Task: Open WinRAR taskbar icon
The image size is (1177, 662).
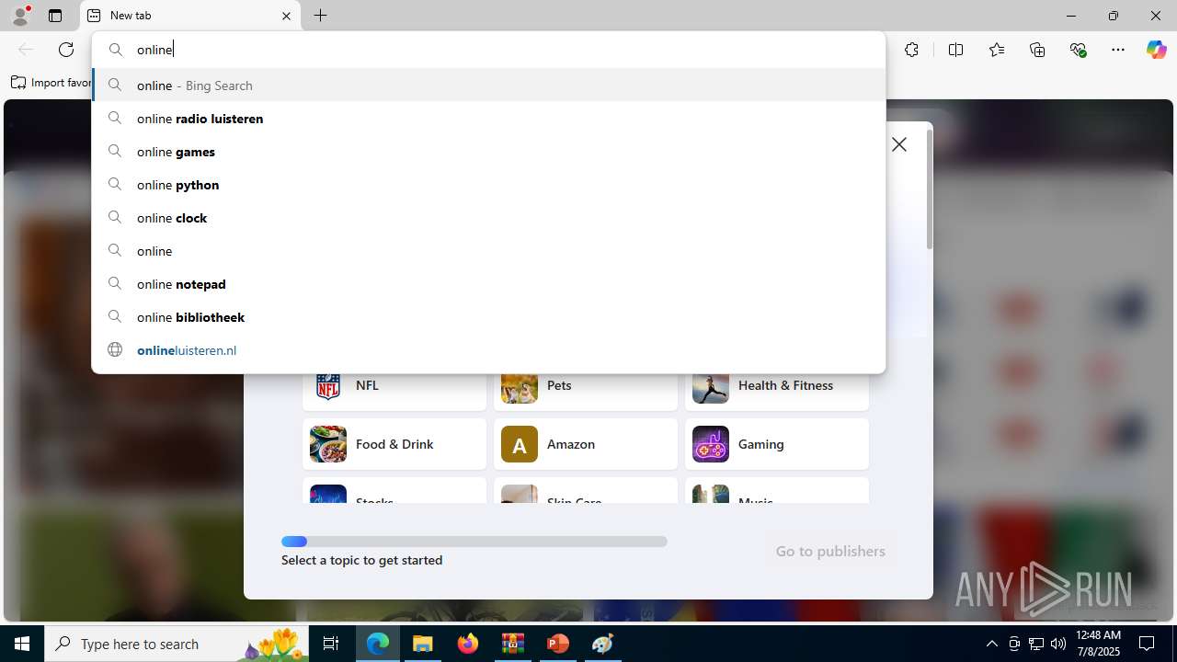Action: tap(513, 644)
